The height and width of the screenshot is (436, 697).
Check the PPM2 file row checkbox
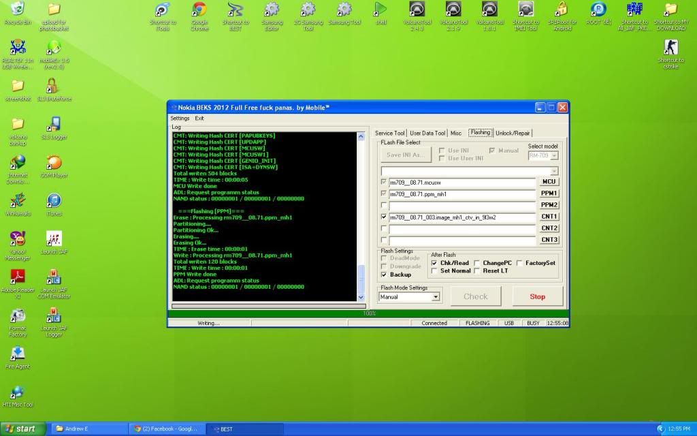point(385,204)
